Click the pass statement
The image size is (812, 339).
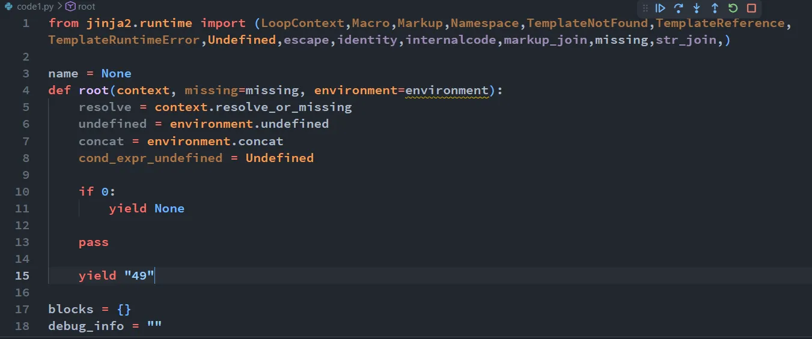(94, 242)
